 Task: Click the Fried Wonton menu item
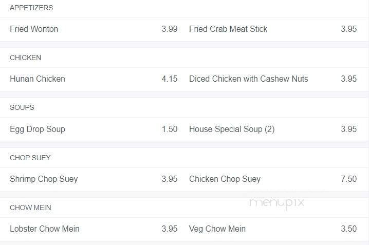click(x=34, y=29)
